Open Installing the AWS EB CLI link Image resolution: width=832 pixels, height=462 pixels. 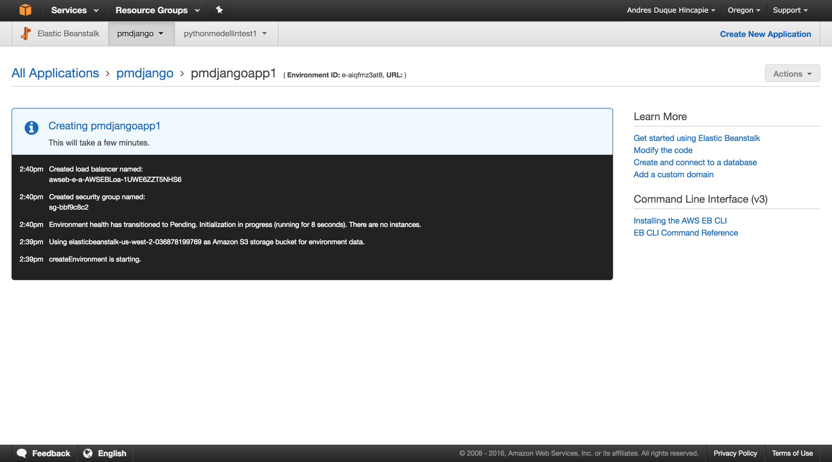[680, 221]
